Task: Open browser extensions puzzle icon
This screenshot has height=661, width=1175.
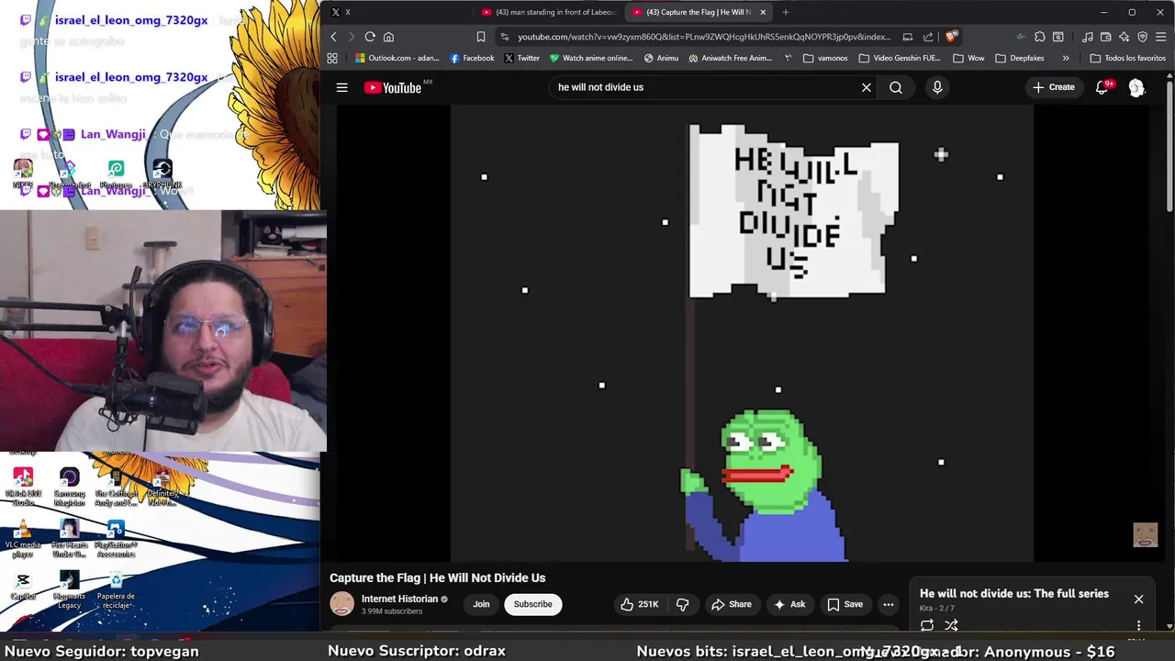Action: click(x=1039, y=37)
